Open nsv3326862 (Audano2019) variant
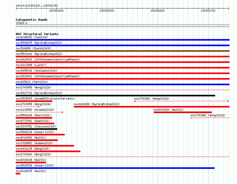Viewport: 237px width, 184px height. pyautogui.click(x=34, y=143)
